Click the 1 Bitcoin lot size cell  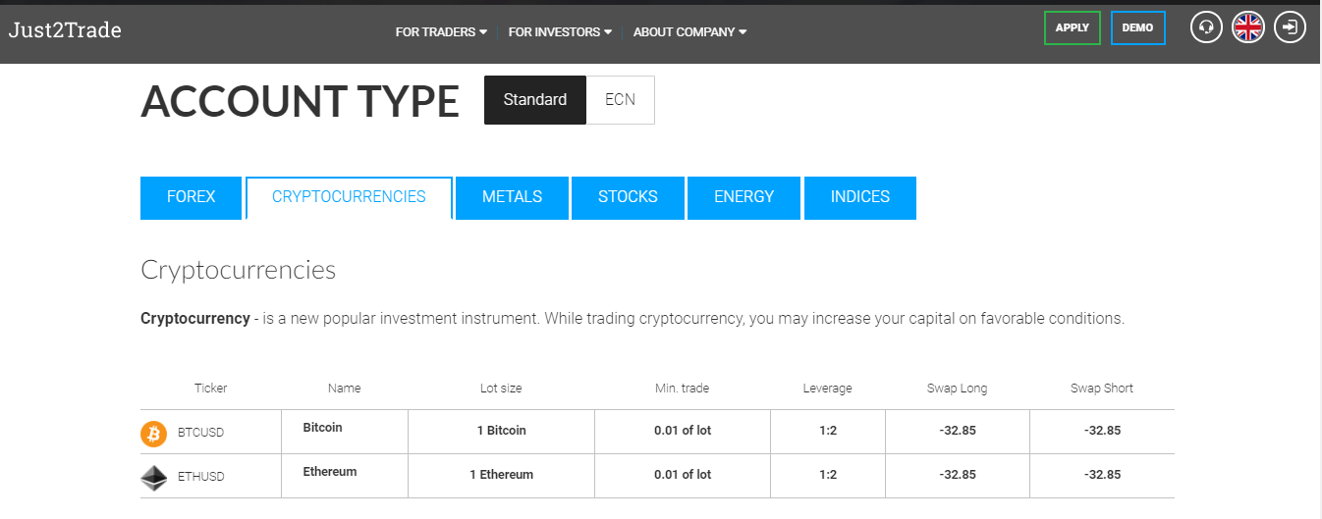[x=501, y=432]
